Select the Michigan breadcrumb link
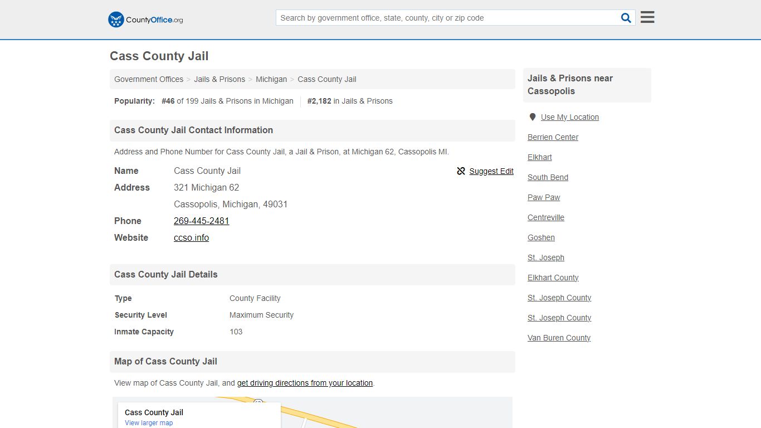Viewport: 761px width, 428px height. click(271, 79)
